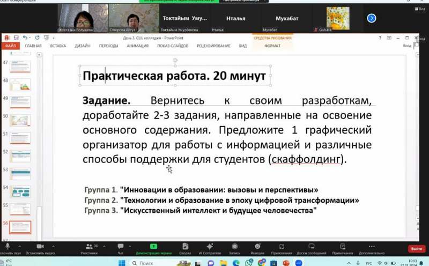This screenshot has width=429, height=266.
Task: Expand more options (Дополнительно) in Zoom toolbar
Action: 372,247
